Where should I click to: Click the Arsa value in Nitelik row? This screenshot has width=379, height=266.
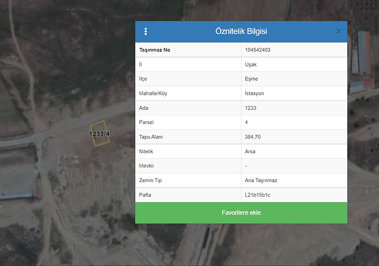[x=251, y=151]
